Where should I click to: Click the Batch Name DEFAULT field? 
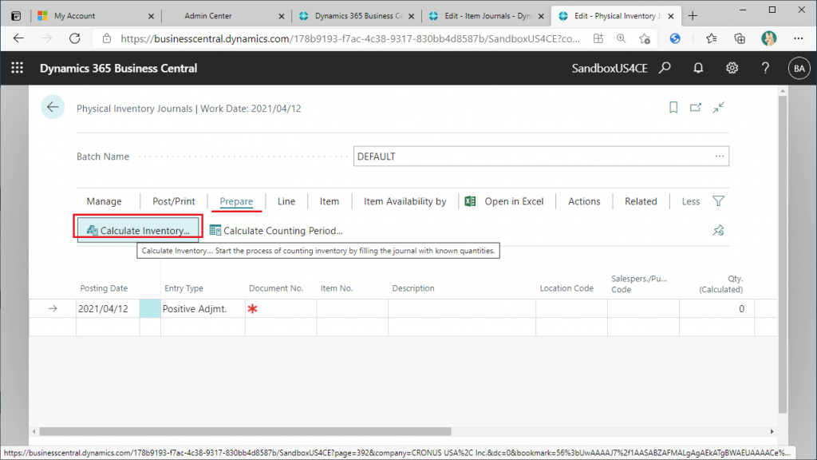click(541, 156)
